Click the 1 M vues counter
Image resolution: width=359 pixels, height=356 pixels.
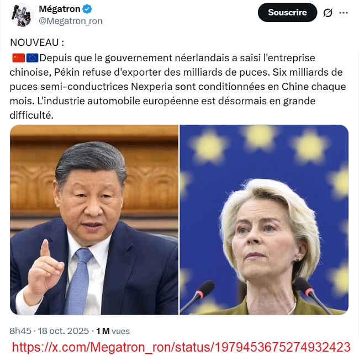coord(113,331)
